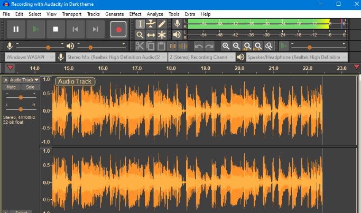The width and height of the screenshot is (361, 213).
Task: Click the track pan L/R slider knob
Action: (x=21, y=109)
